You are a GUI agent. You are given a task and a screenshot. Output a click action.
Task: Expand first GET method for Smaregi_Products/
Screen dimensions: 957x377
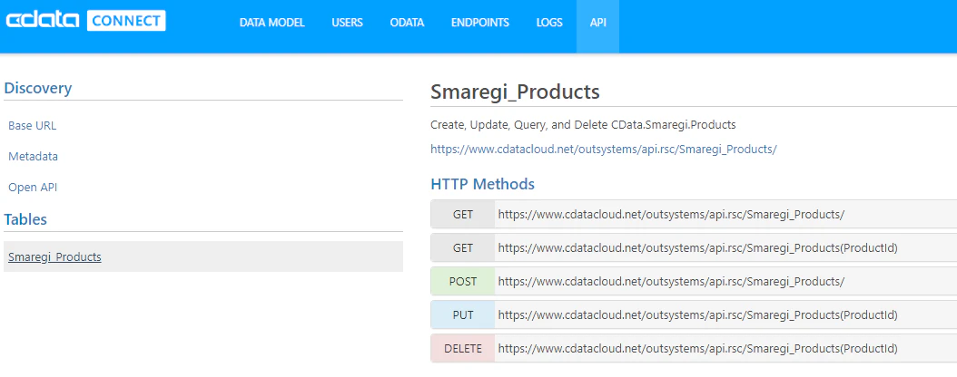pyautogui.click(x=694, y=215)
